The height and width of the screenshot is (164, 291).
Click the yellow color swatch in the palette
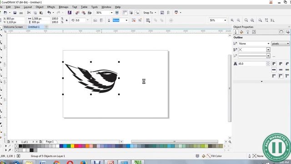coord(73,146)
